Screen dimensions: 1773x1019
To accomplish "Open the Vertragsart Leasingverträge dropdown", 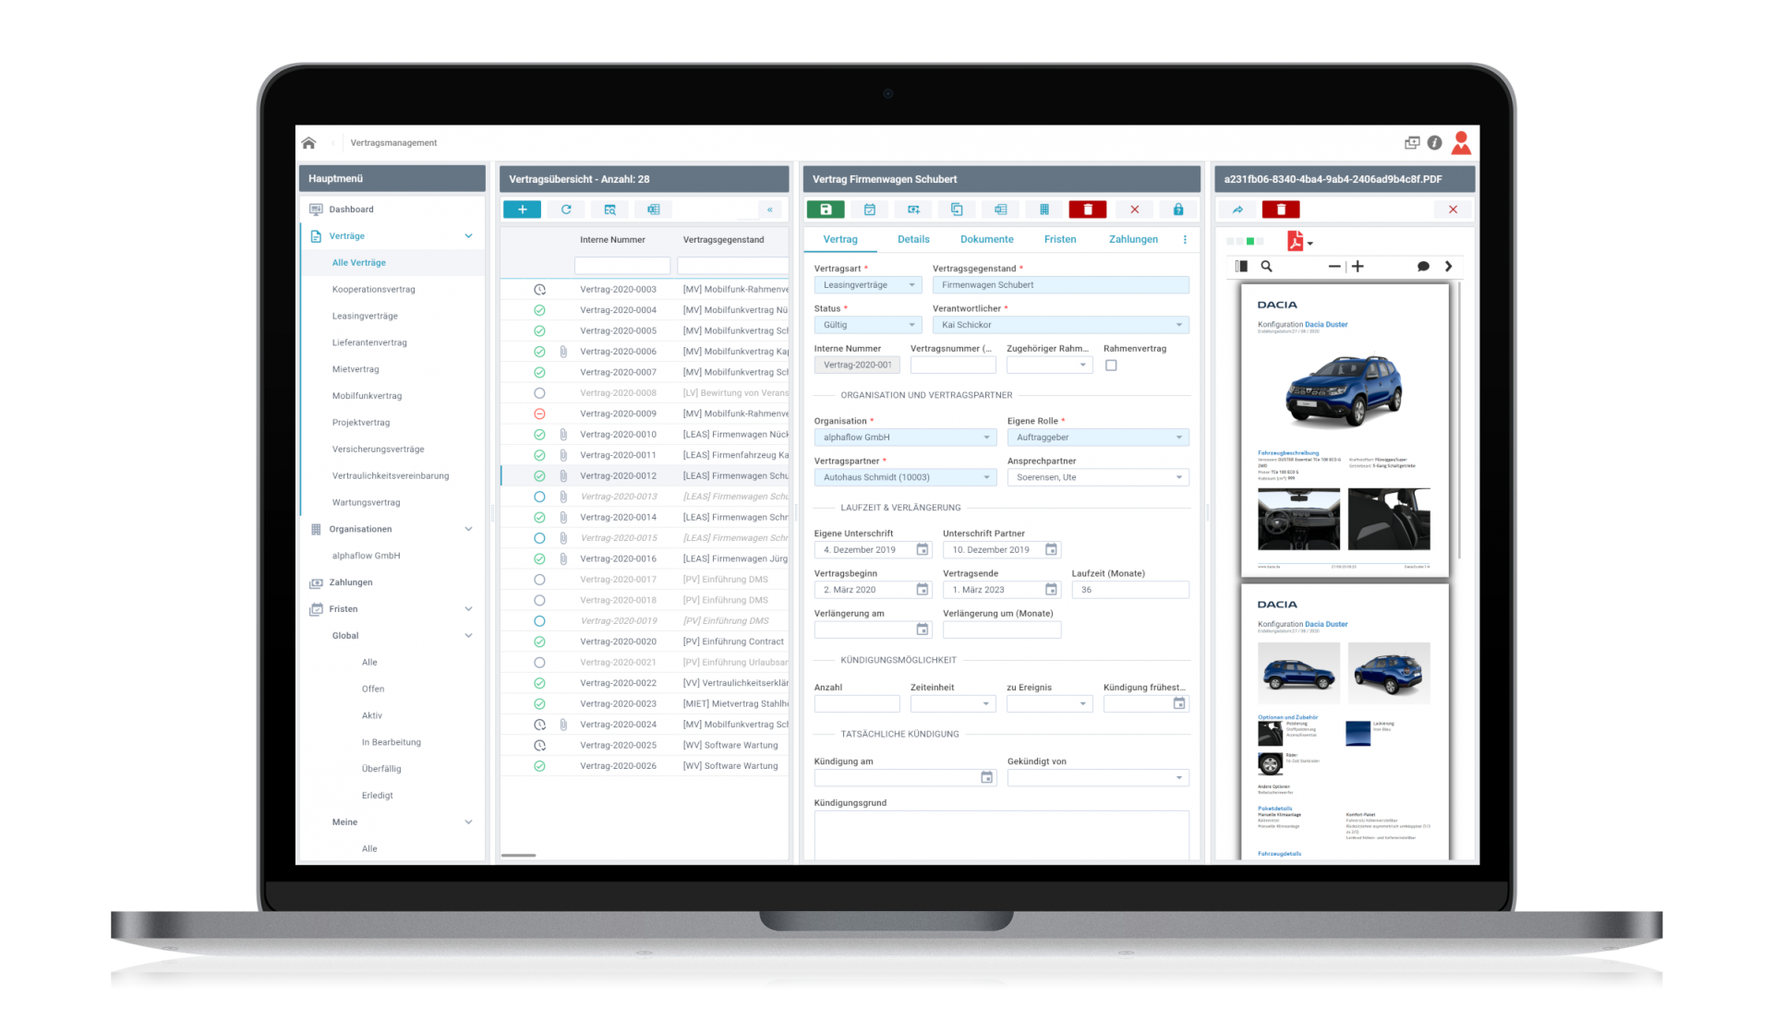I will (867, 285).
